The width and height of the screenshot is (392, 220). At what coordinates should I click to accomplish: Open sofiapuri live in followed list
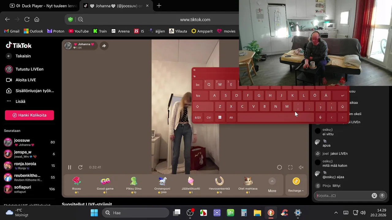[29, 189]
